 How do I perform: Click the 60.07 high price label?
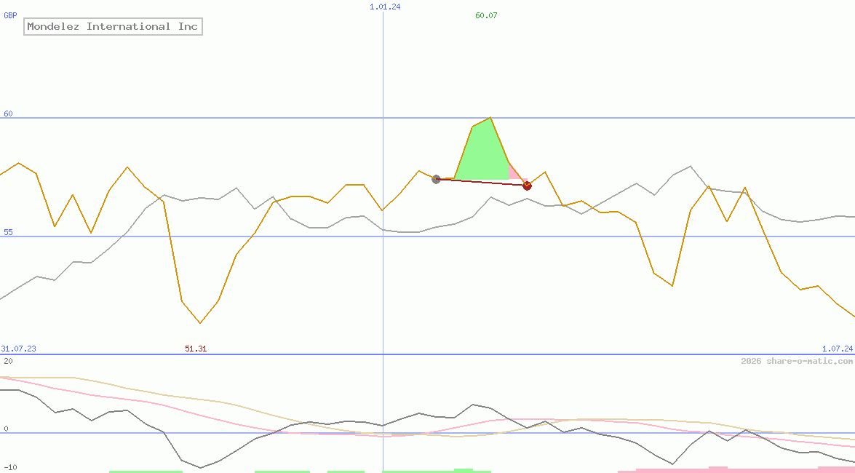pos(486,15)
